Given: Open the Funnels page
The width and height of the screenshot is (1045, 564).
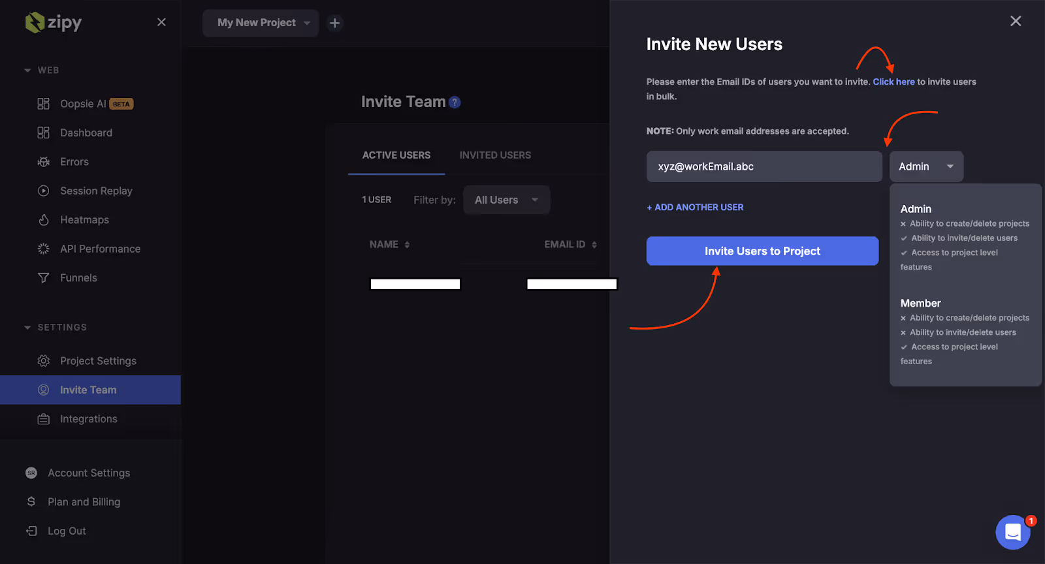Looking at the screenshot, I should click(78, 277).
